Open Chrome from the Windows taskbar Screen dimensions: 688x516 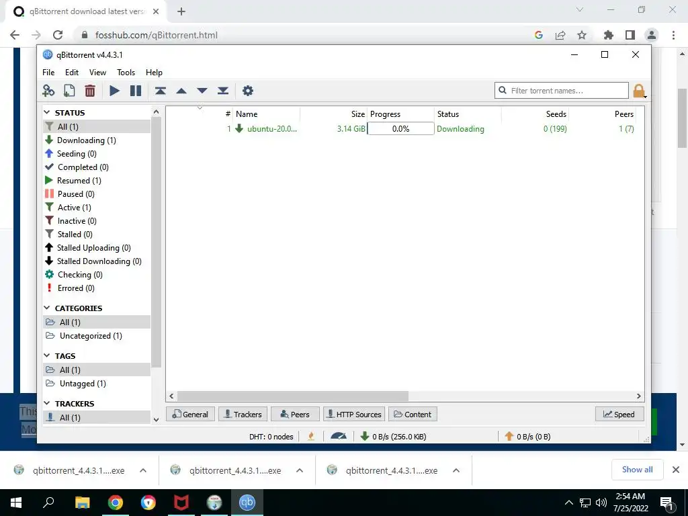pyautogui.click(x=116, y=503)
